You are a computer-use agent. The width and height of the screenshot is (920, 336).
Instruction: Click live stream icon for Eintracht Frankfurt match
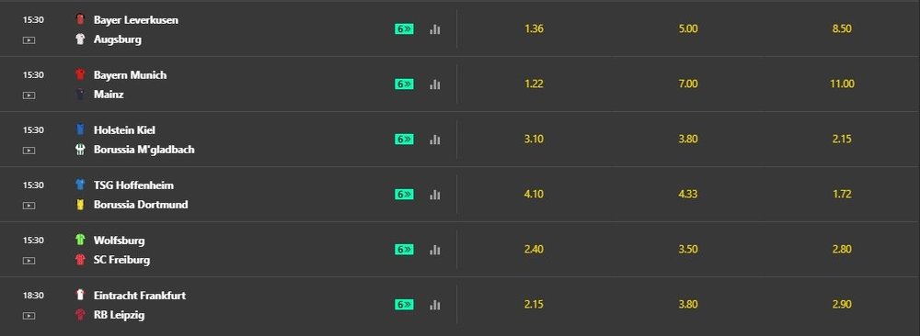29,316
